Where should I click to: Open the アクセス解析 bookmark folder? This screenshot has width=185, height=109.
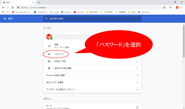pyautogui.click(x=107, y=12)
